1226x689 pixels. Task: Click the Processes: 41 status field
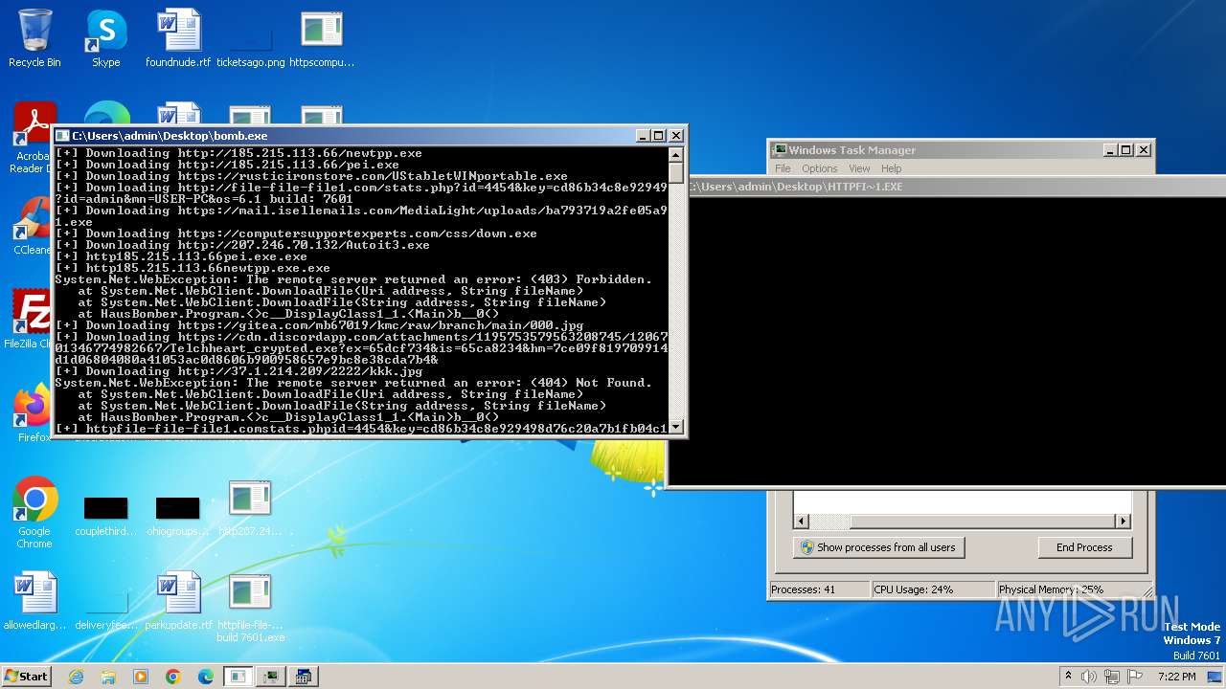(818, 589)
